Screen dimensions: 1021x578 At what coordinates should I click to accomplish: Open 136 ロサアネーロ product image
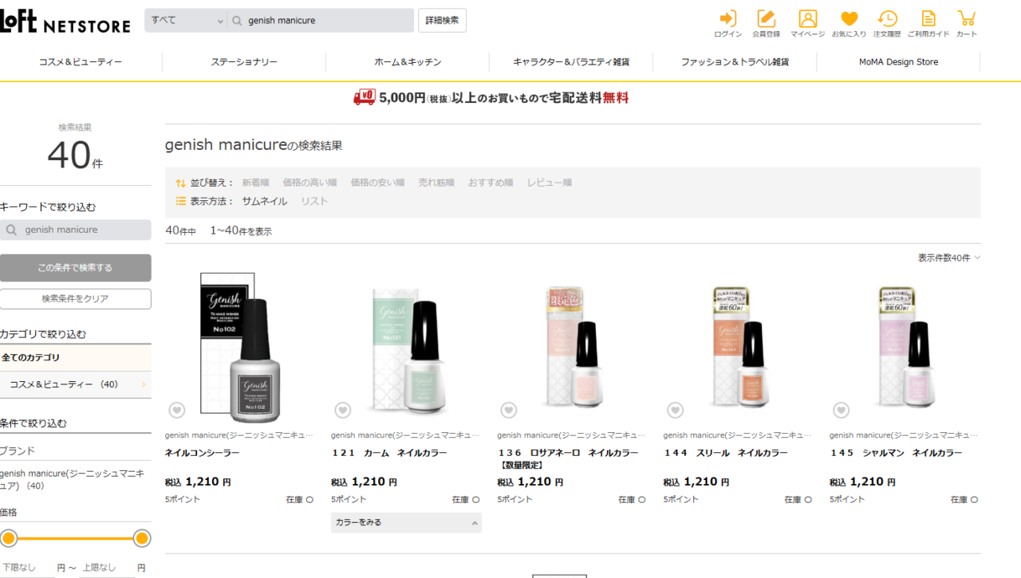point(572,348)
